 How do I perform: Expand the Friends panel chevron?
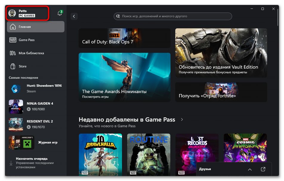tap(250, 169)
